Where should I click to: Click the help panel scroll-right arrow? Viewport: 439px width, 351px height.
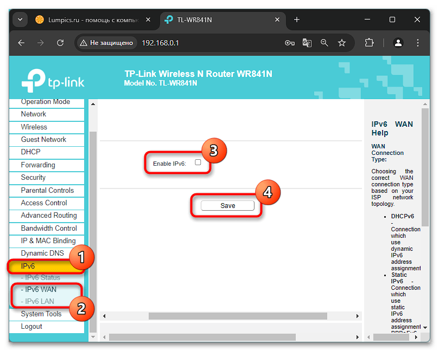[x=416, y=337]
